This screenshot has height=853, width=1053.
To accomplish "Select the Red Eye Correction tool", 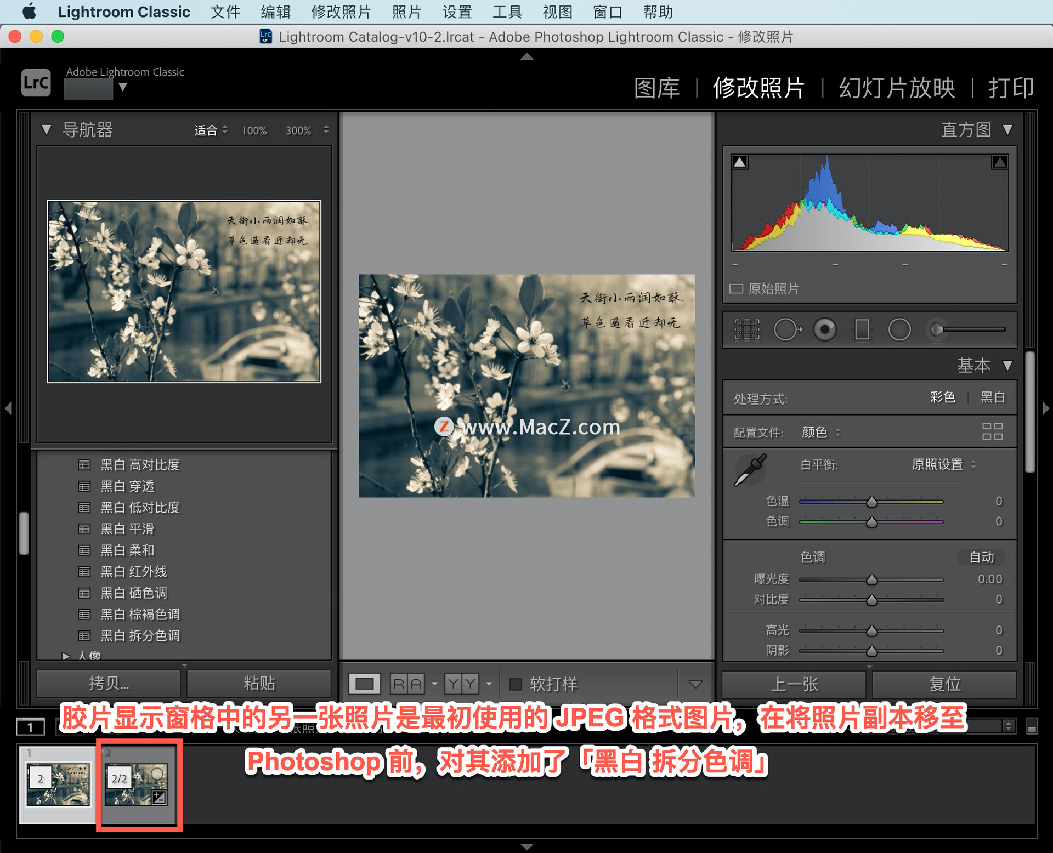I will coord(825,330).
